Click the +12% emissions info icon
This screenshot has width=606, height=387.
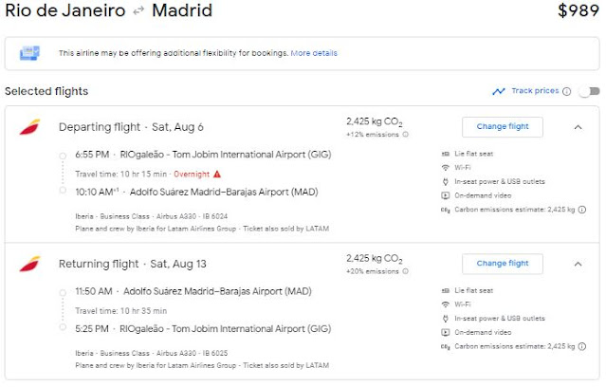click(x=405, y=134)
